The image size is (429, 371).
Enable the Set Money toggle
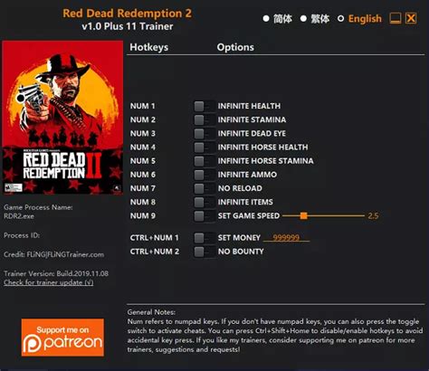[204, 238]
